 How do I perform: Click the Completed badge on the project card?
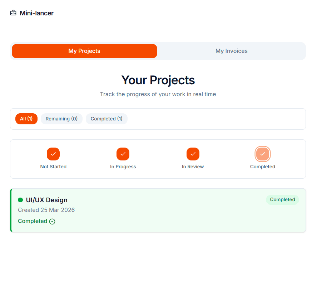tap(282, 200)
